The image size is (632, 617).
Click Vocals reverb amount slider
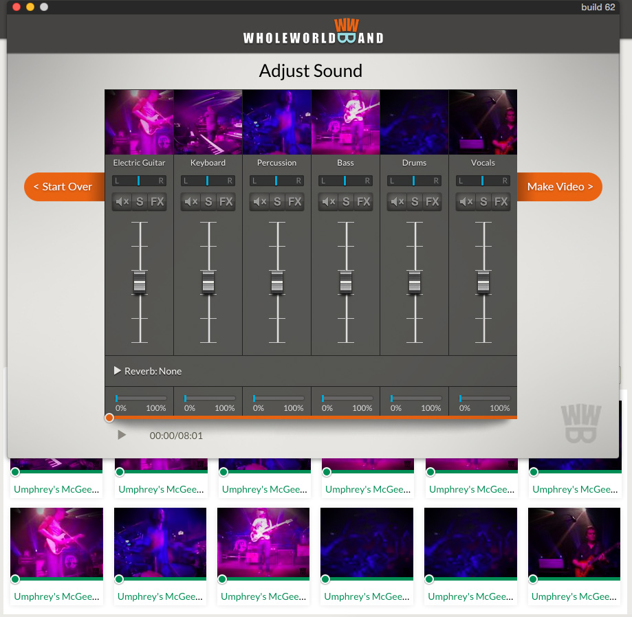click(484, 399)
